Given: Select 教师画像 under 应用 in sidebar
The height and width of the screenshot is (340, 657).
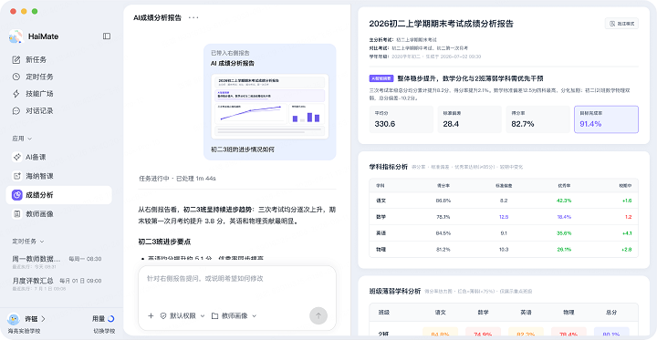Looking at the screenshot, I should pos(58,213).
